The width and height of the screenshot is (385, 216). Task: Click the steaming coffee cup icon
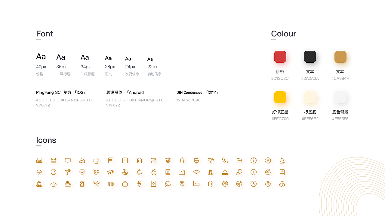coord(68,184)
